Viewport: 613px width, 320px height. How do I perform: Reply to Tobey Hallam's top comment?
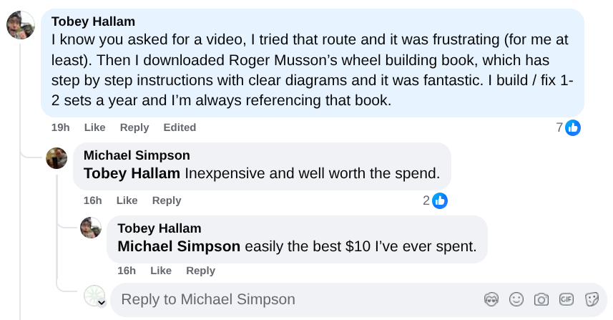click(x=134, y=127)
